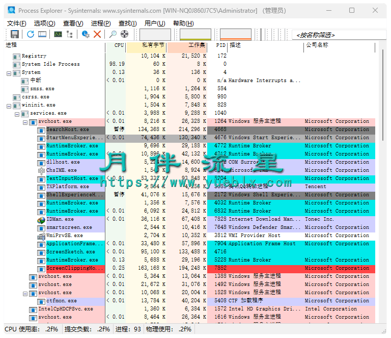Select the TextInputHost.exe row
391x338 pixels.
click(x=190, y=178)
